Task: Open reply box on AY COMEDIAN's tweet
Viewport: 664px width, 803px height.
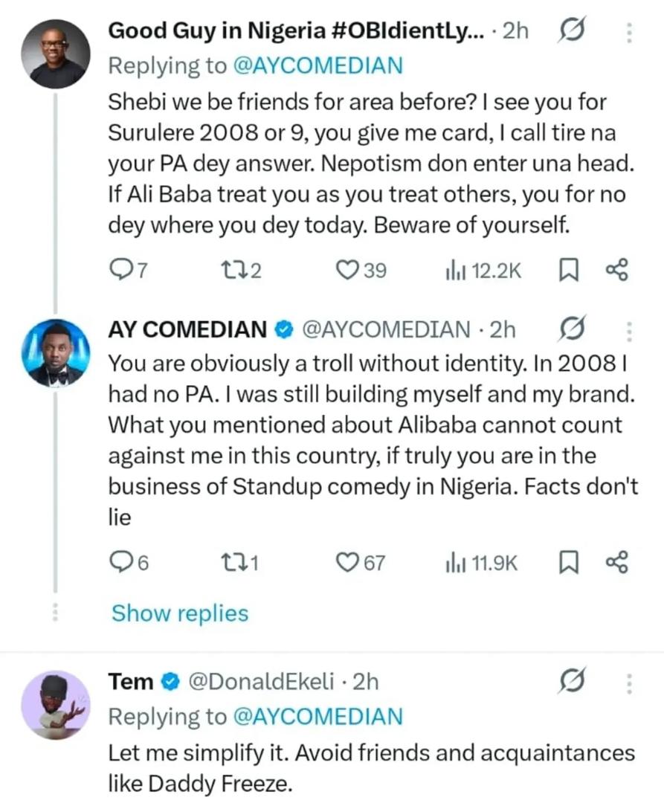Action: click(x=120, y=562)
